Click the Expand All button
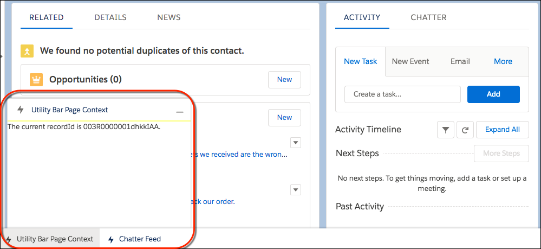The width and height of the screenshot is (541, 249). pos(502,130)
